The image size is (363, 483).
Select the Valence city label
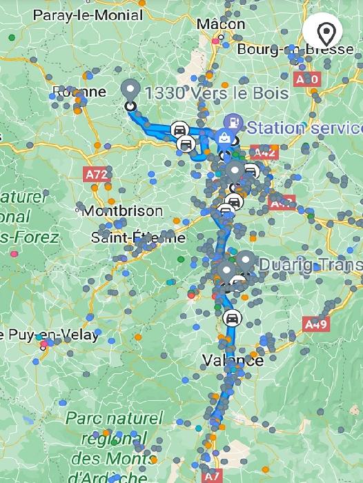click(x=233, y=360)
